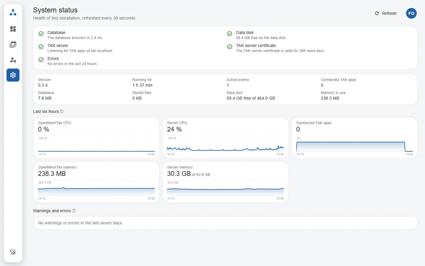Click certificate valid for 396 more days text
This screenshot has width=425, height=266.
tap(281, 51)
